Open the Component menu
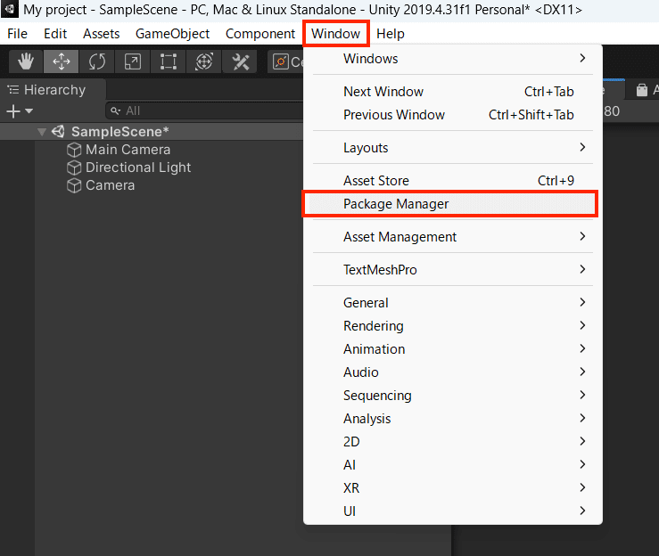Screen dimensions: 659x556 (x=260, y=34)
